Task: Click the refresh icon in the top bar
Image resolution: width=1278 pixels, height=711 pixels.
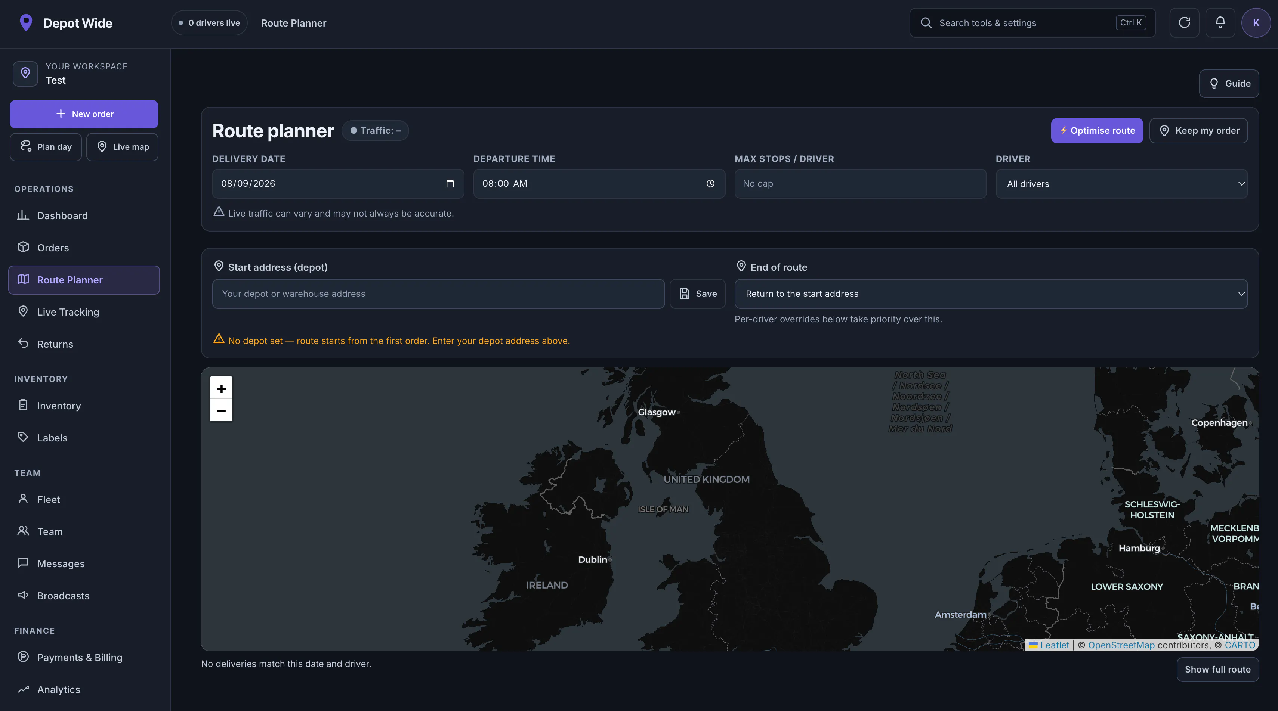Action: coord(1184,23)
